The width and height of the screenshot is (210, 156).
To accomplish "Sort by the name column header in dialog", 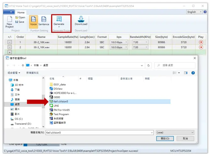I will (52, 78).
